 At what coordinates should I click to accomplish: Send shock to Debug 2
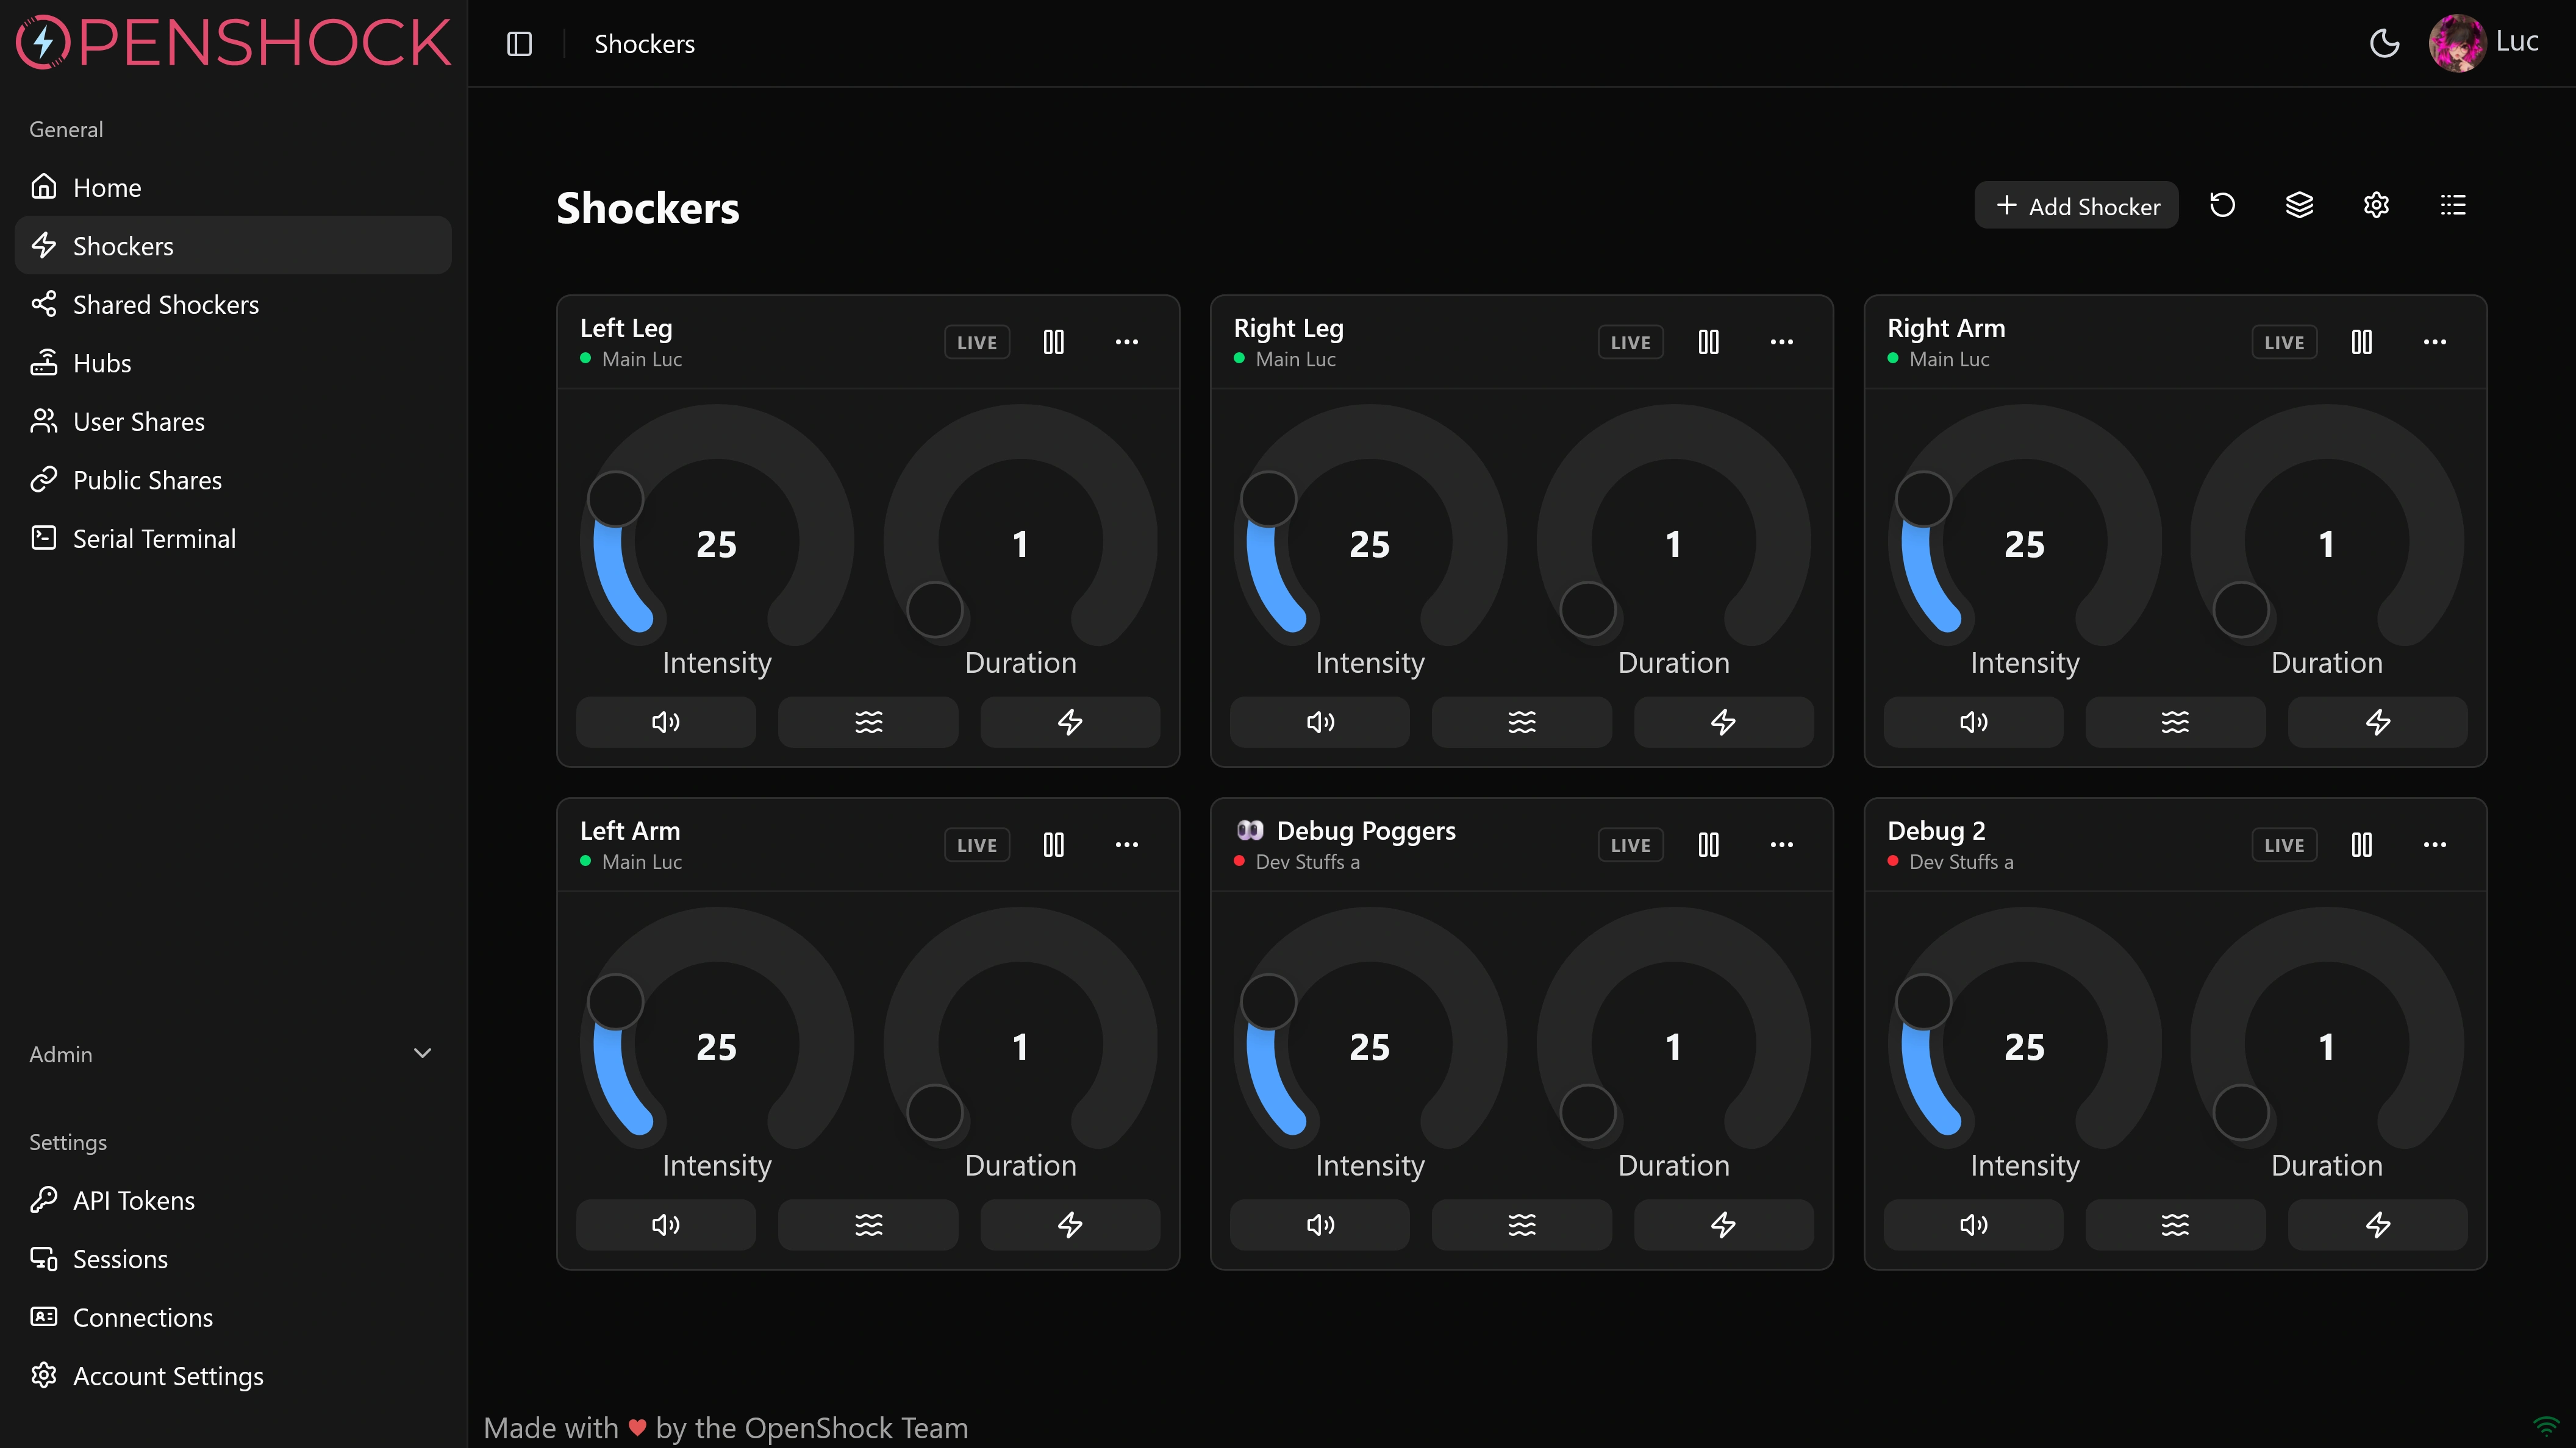click(x=2378, y=1224)
